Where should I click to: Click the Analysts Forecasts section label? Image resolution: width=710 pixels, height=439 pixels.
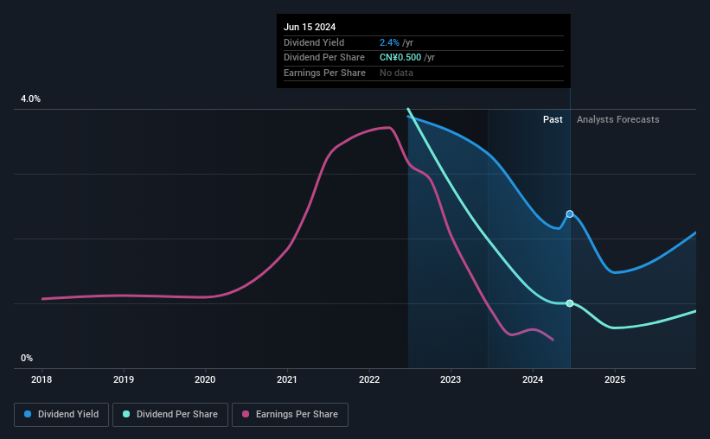617,120
